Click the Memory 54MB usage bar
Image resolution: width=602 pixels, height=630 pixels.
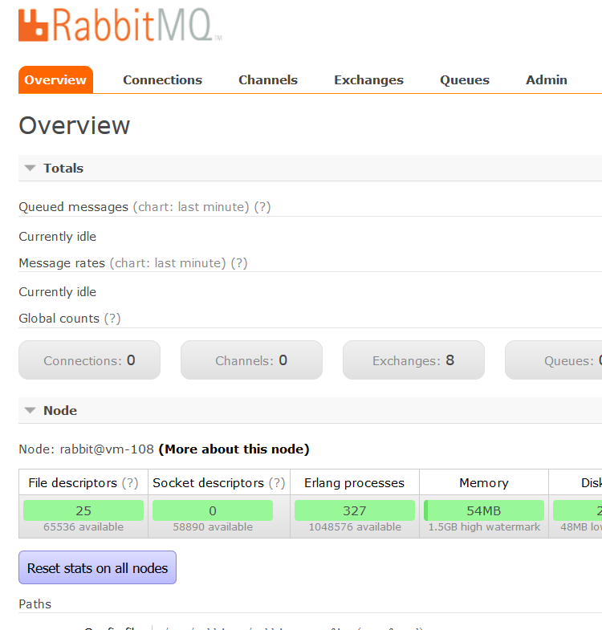pyautogui.click(x=484, y=510)
